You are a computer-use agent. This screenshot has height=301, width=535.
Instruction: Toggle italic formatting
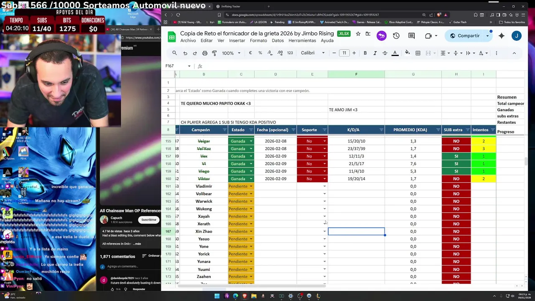click(375, 53)
